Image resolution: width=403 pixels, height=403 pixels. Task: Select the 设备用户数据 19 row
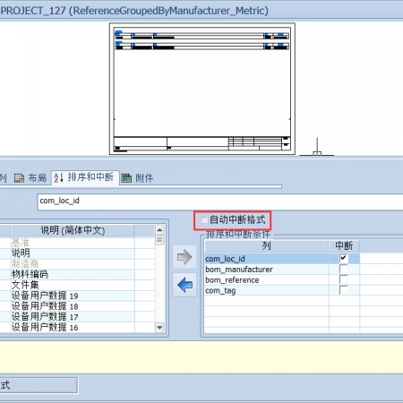point(73,296)
